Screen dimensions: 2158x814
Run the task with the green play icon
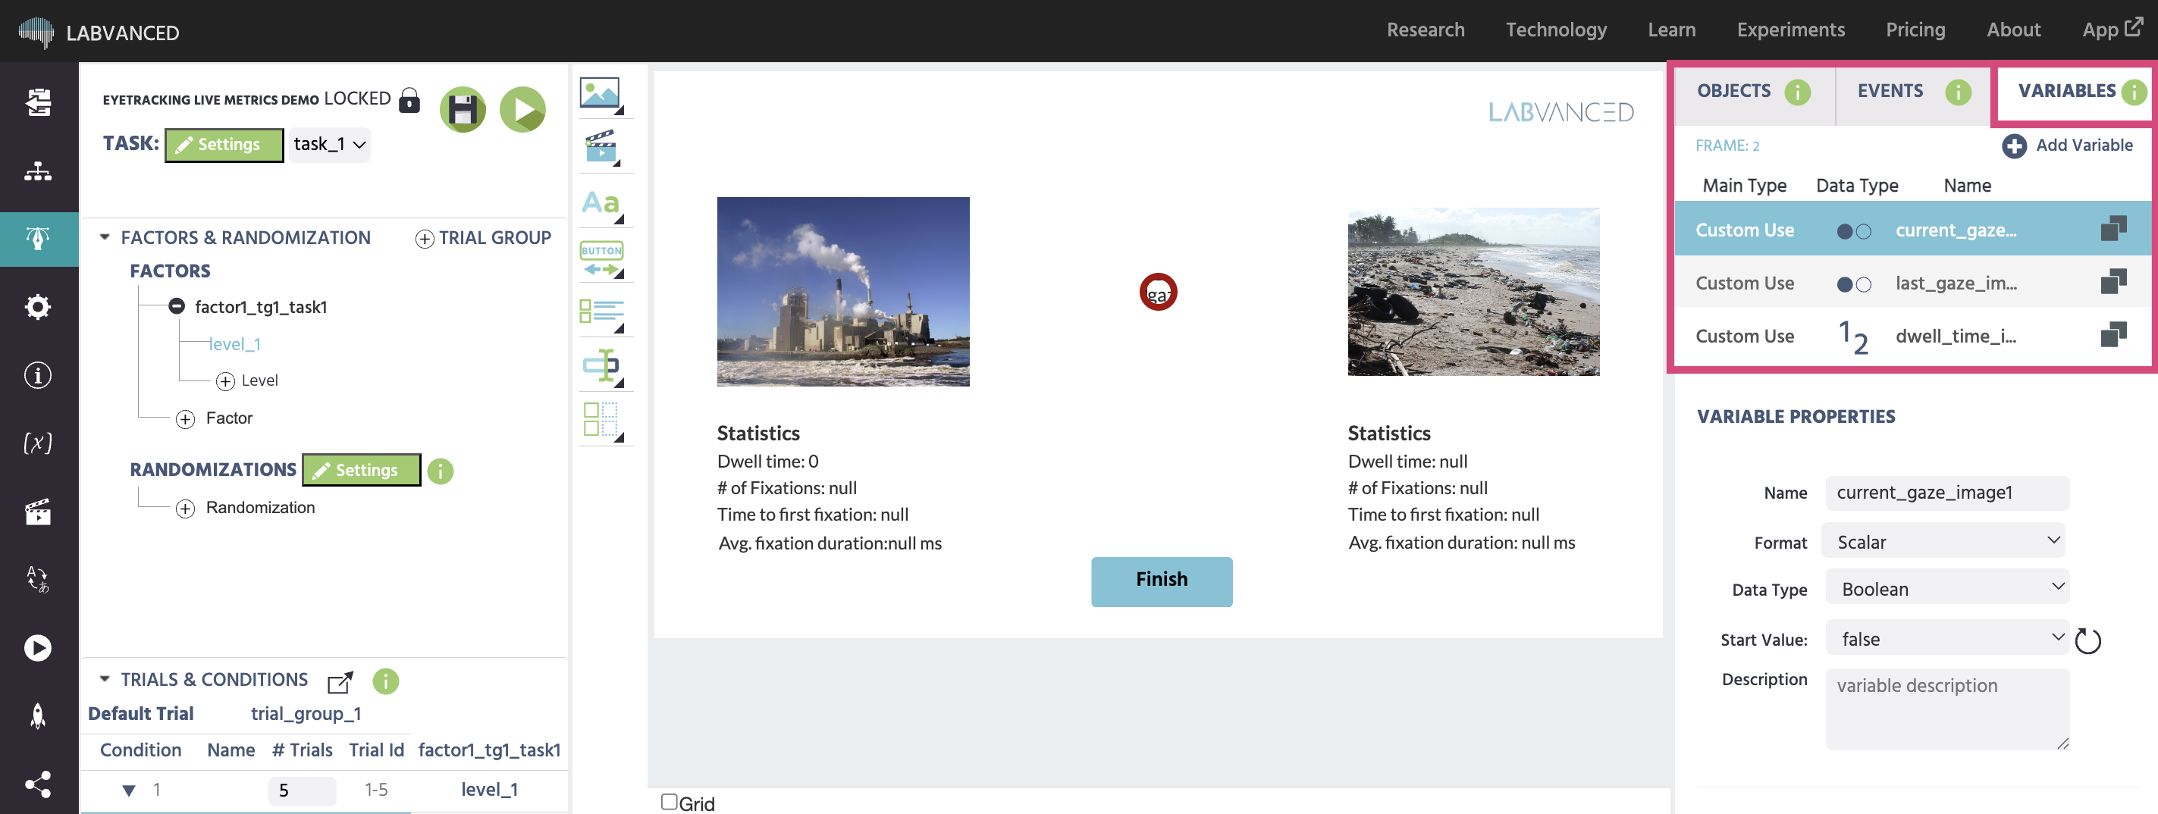522,110
